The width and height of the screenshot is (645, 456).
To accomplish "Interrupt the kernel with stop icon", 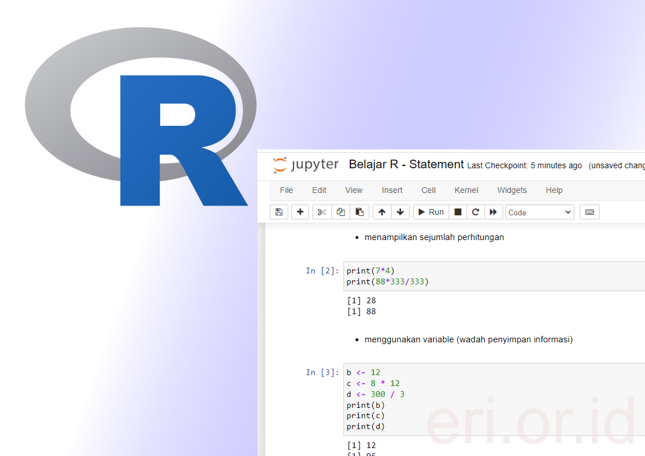I will point(458,212).
